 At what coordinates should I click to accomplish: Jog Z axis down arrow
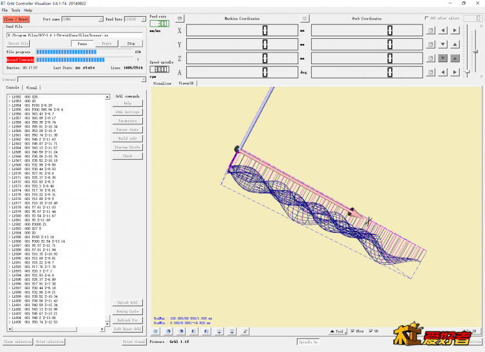pos(443,58)
